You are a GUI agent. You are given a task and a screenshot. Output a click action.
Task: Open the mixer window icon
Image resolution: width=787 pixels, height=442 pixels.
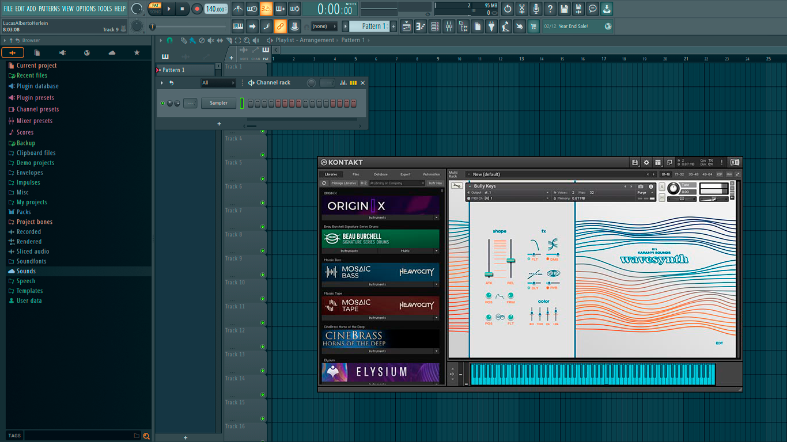click(449, 26)
